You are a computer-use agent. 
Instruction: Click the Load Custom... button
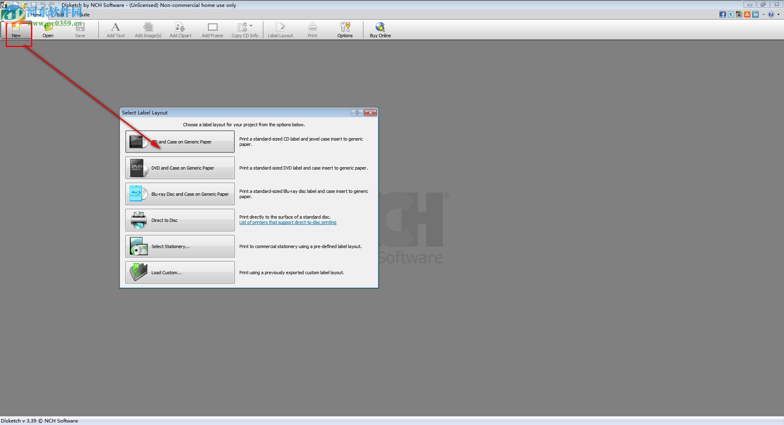180,273
